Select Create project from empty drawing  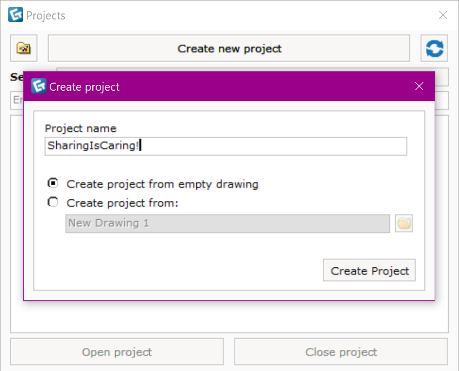(53, 183)
